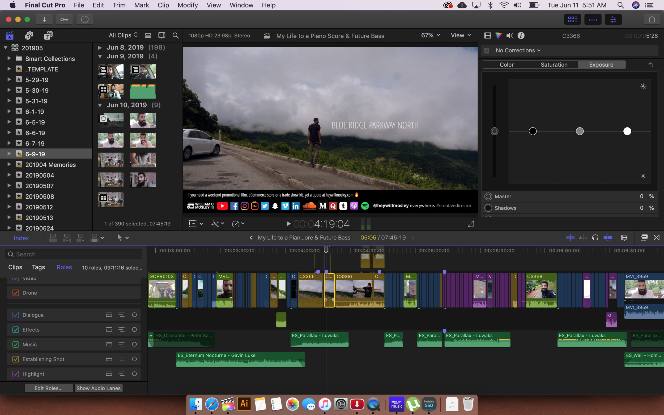Viewport: 664px width, 415px height.
Task: Switch to the Tags index tab
Action: pos(39,267)
